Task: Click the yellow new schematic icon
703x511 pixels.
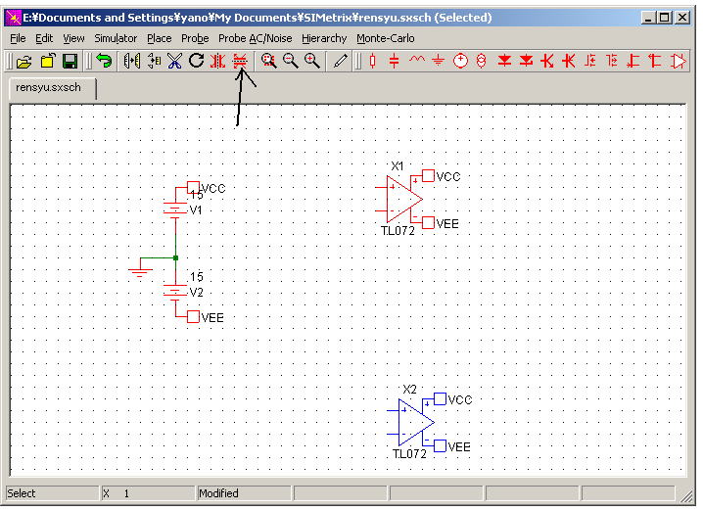Action: pyautogui.click(x=48, y=61)
